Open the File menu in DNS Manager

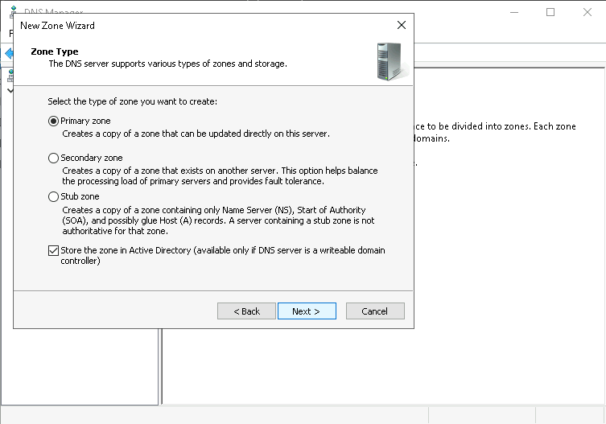pyautogui.click(x=10, y=34)
